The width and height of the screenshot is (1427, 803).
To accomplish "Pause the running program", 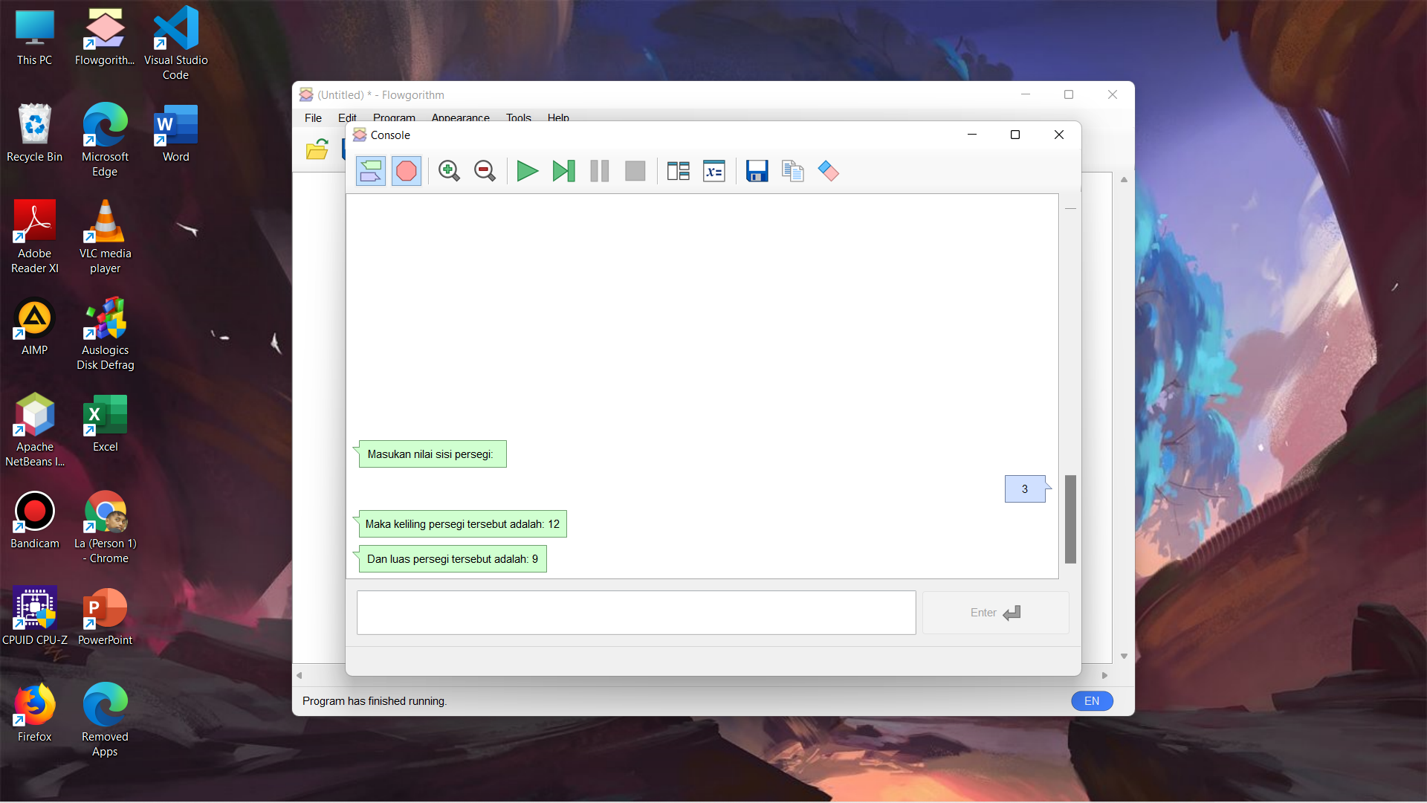I will [599, 171].
